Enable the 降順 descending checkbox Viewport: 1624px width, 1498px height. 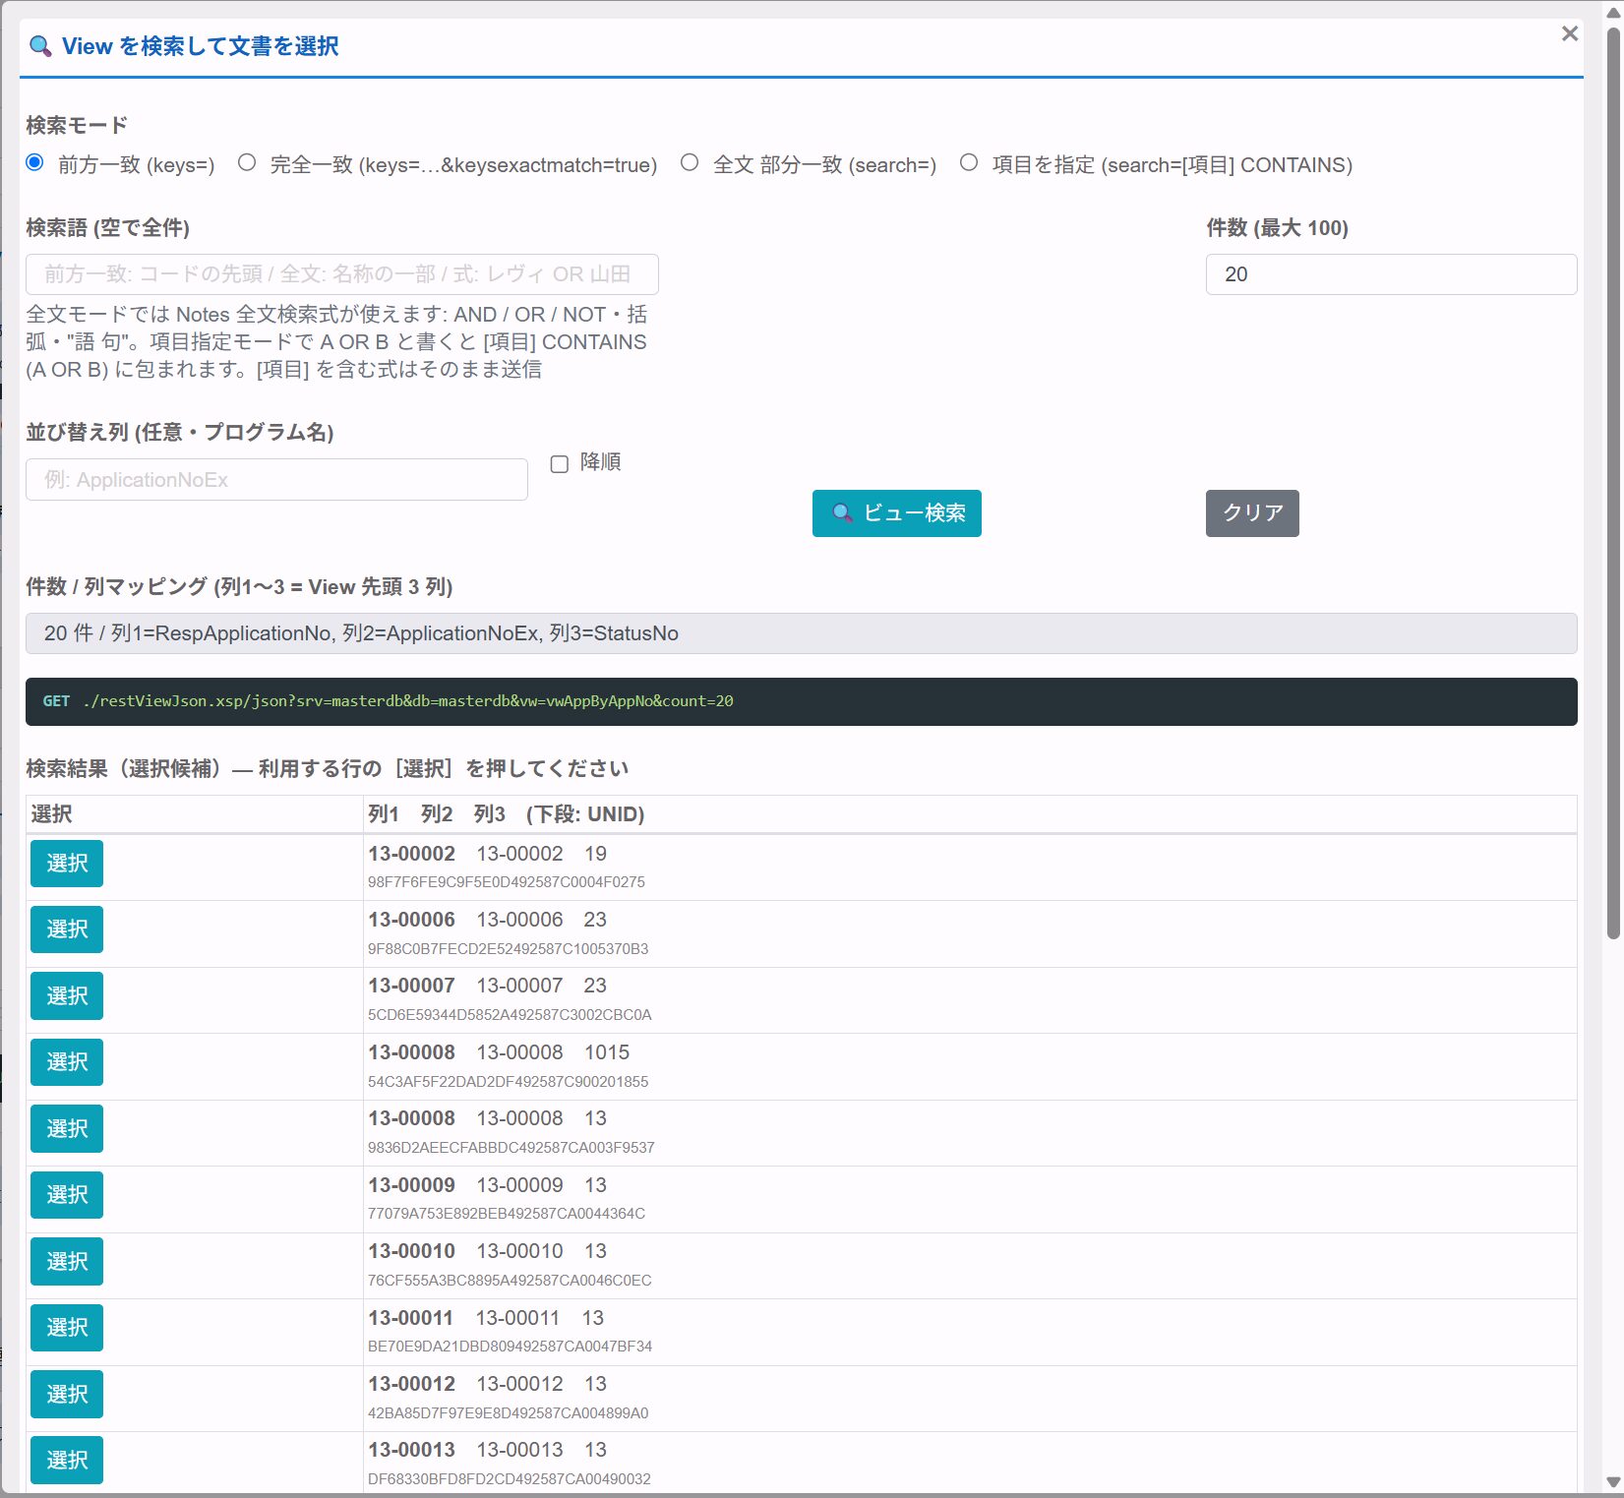pos(560,464)
